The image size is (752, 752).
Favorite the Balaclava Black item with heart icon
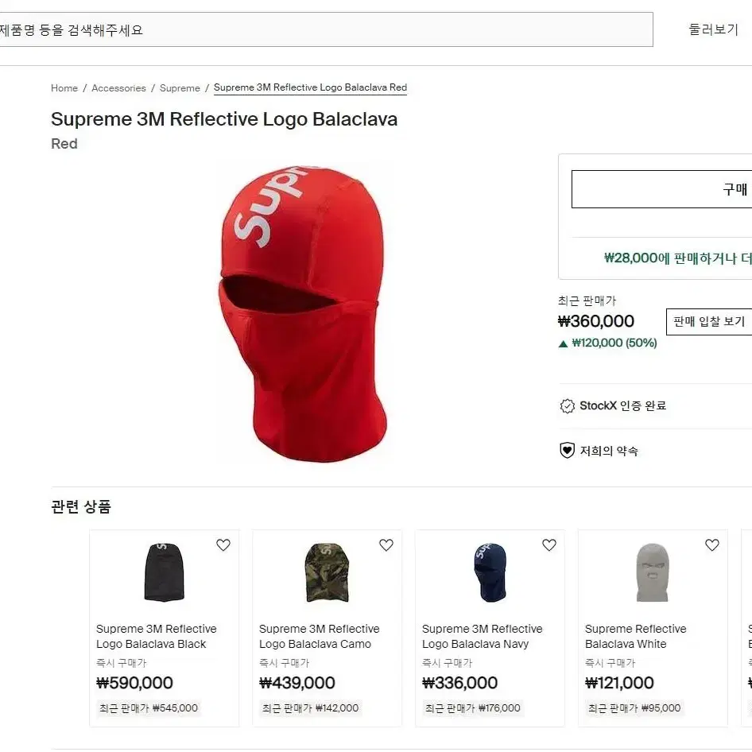pos(223,545)
